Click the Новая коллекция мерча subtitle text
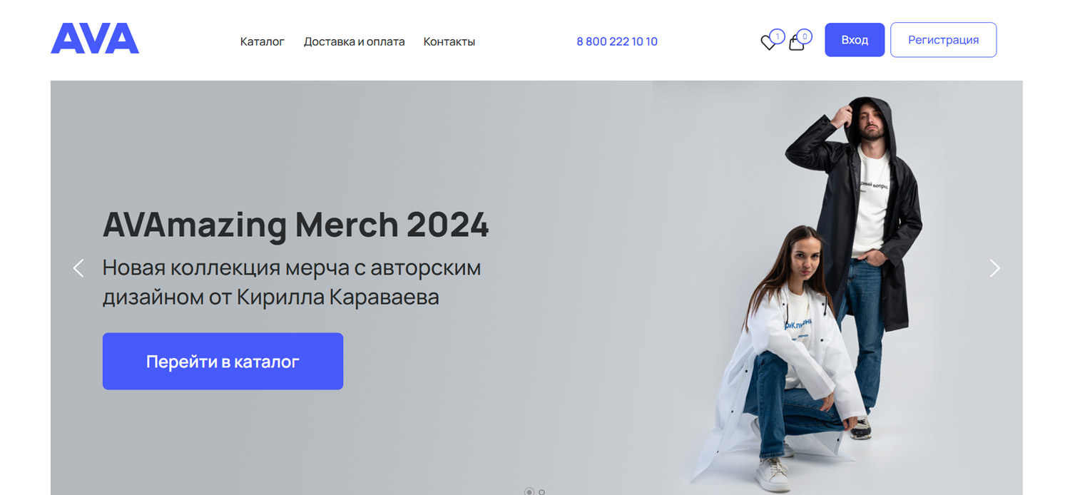Viewport: 1070px width, 495px height. (x=292, y=282)
